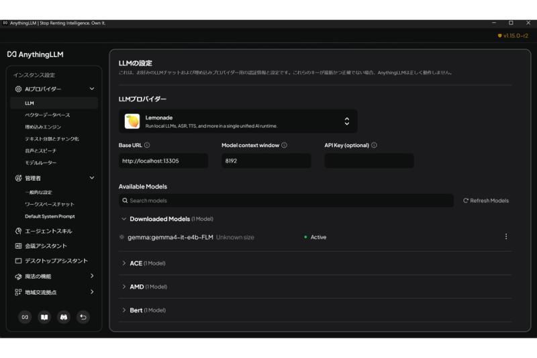537x358 pixels.
Task: Click the 魔法の機能 icon
Action: point(18,277)
